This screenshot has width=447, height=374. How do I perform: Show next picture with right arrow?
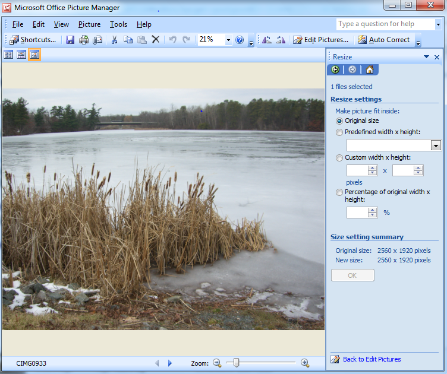[x=170, y=363]
